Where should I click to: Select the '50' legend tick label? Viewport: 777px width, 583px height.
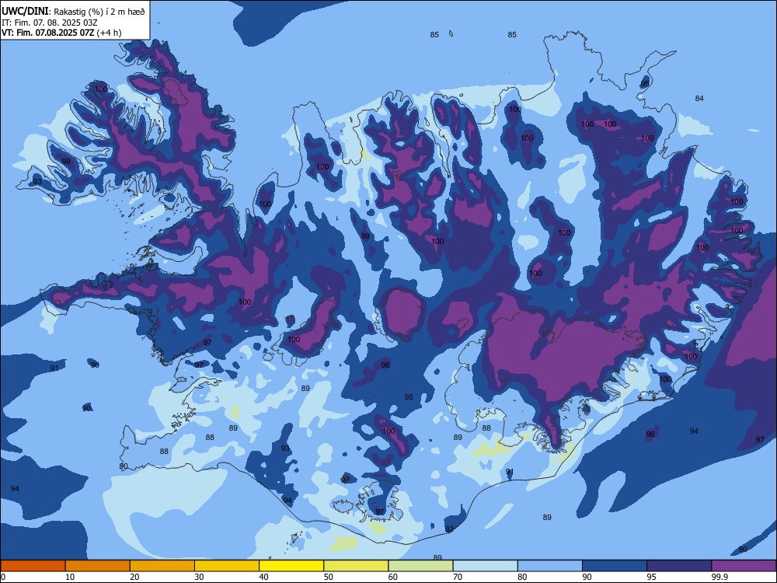pos(329,577)
